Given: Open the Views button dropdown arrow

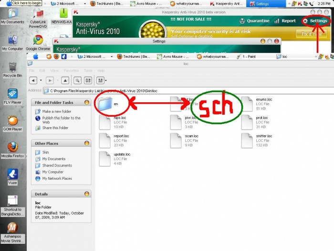Looking at the screenshot, I should pos(106,81).
